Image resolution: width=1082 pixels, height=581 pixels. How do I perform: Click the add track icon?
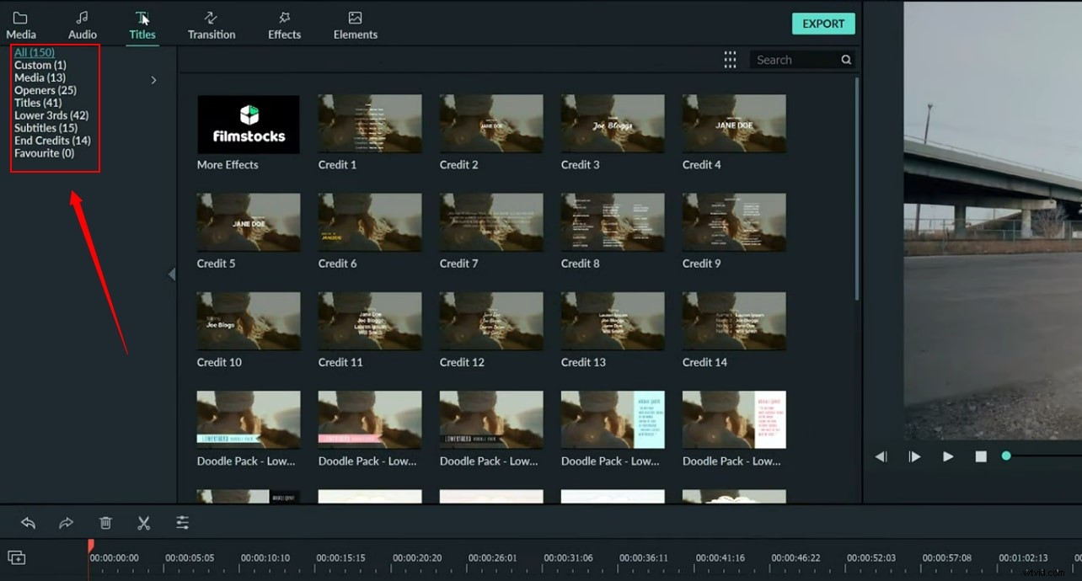coord(16,557)
